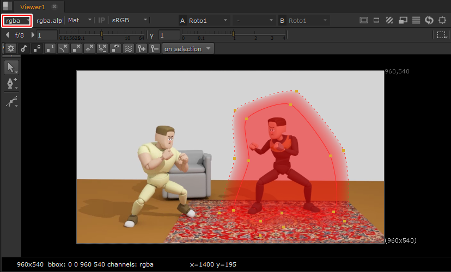This screenshot has width=451, height=272.
Task: Choose the pen Add Points tool
Action: (x=11, y=83)
